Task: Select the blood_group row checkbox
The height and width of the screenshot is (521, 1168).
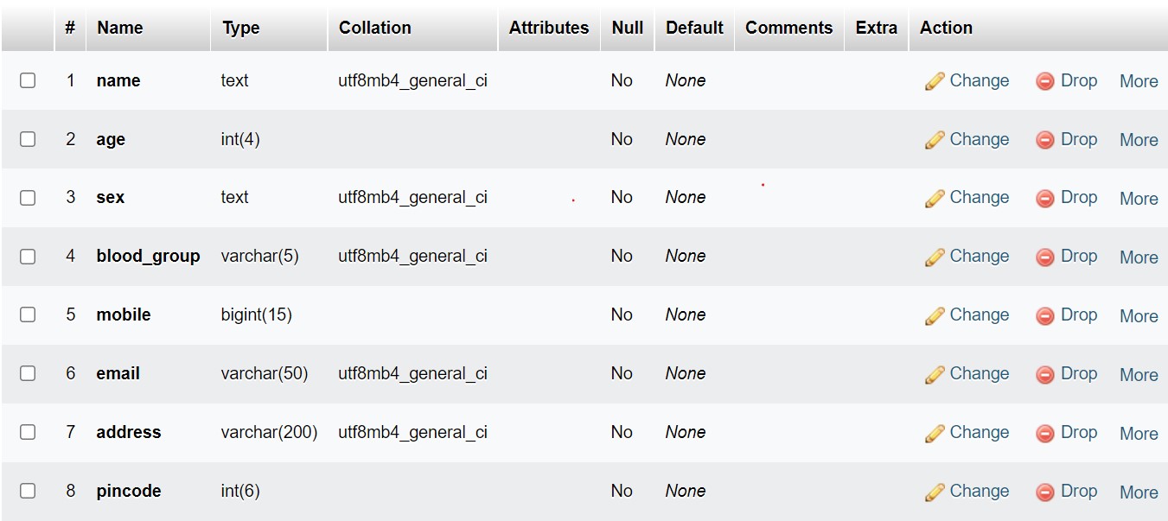Action: 28,257
